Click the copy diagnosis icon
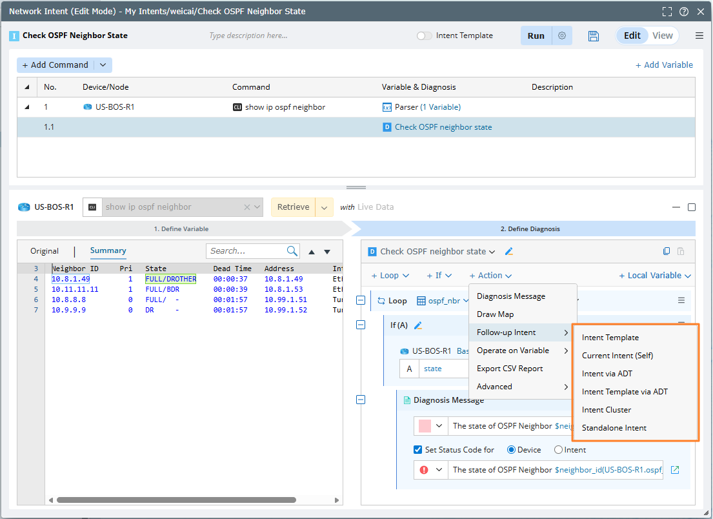The image size is (713, 519). [667, 252]
